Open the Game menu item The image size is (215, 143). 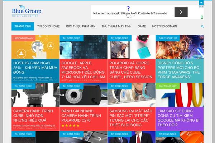(x=142, y=26)
